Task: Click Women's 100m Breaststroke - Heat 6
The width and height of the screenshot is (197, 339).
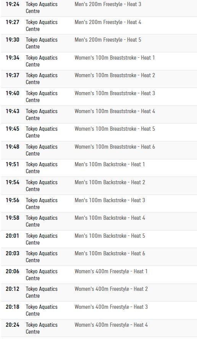Action: coord(115,147)
